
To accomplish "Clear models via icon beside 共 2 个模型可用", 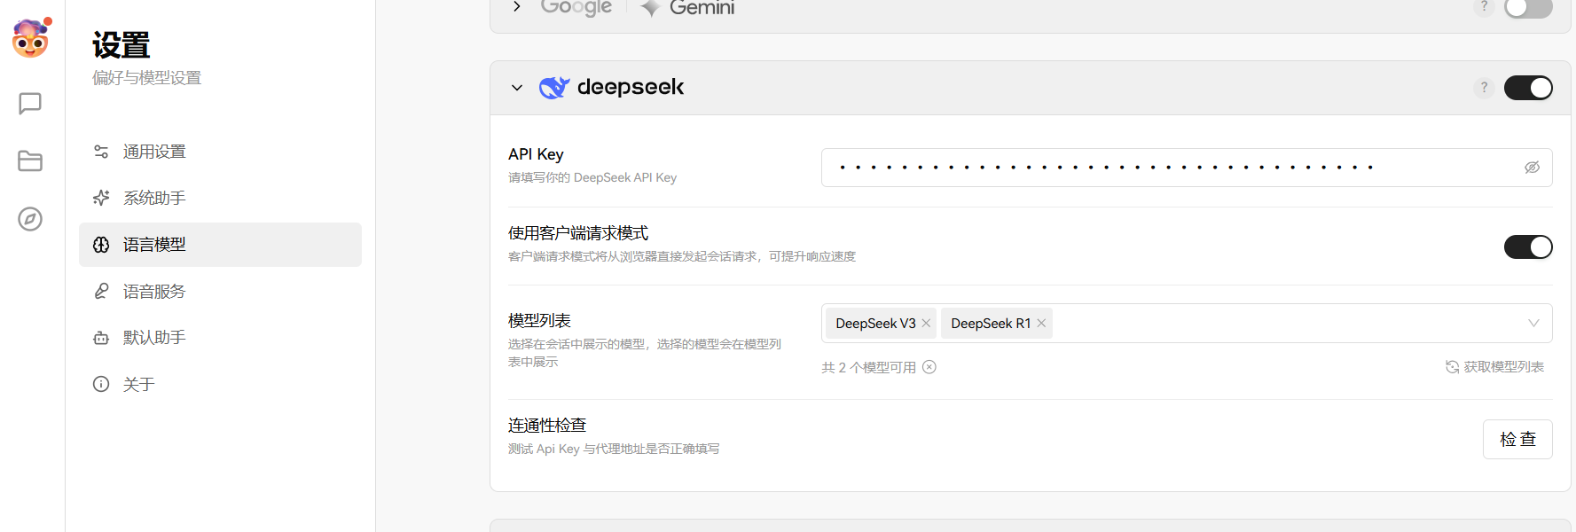I will point(929,367).
